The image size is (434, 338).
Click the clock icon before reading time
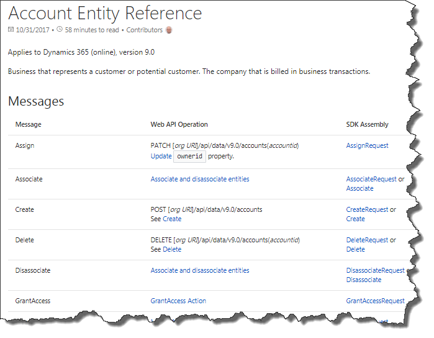(x=59, y=30)
